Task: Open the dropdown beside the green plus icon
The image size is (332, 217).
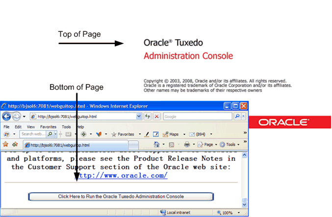Action: (91, 134)
